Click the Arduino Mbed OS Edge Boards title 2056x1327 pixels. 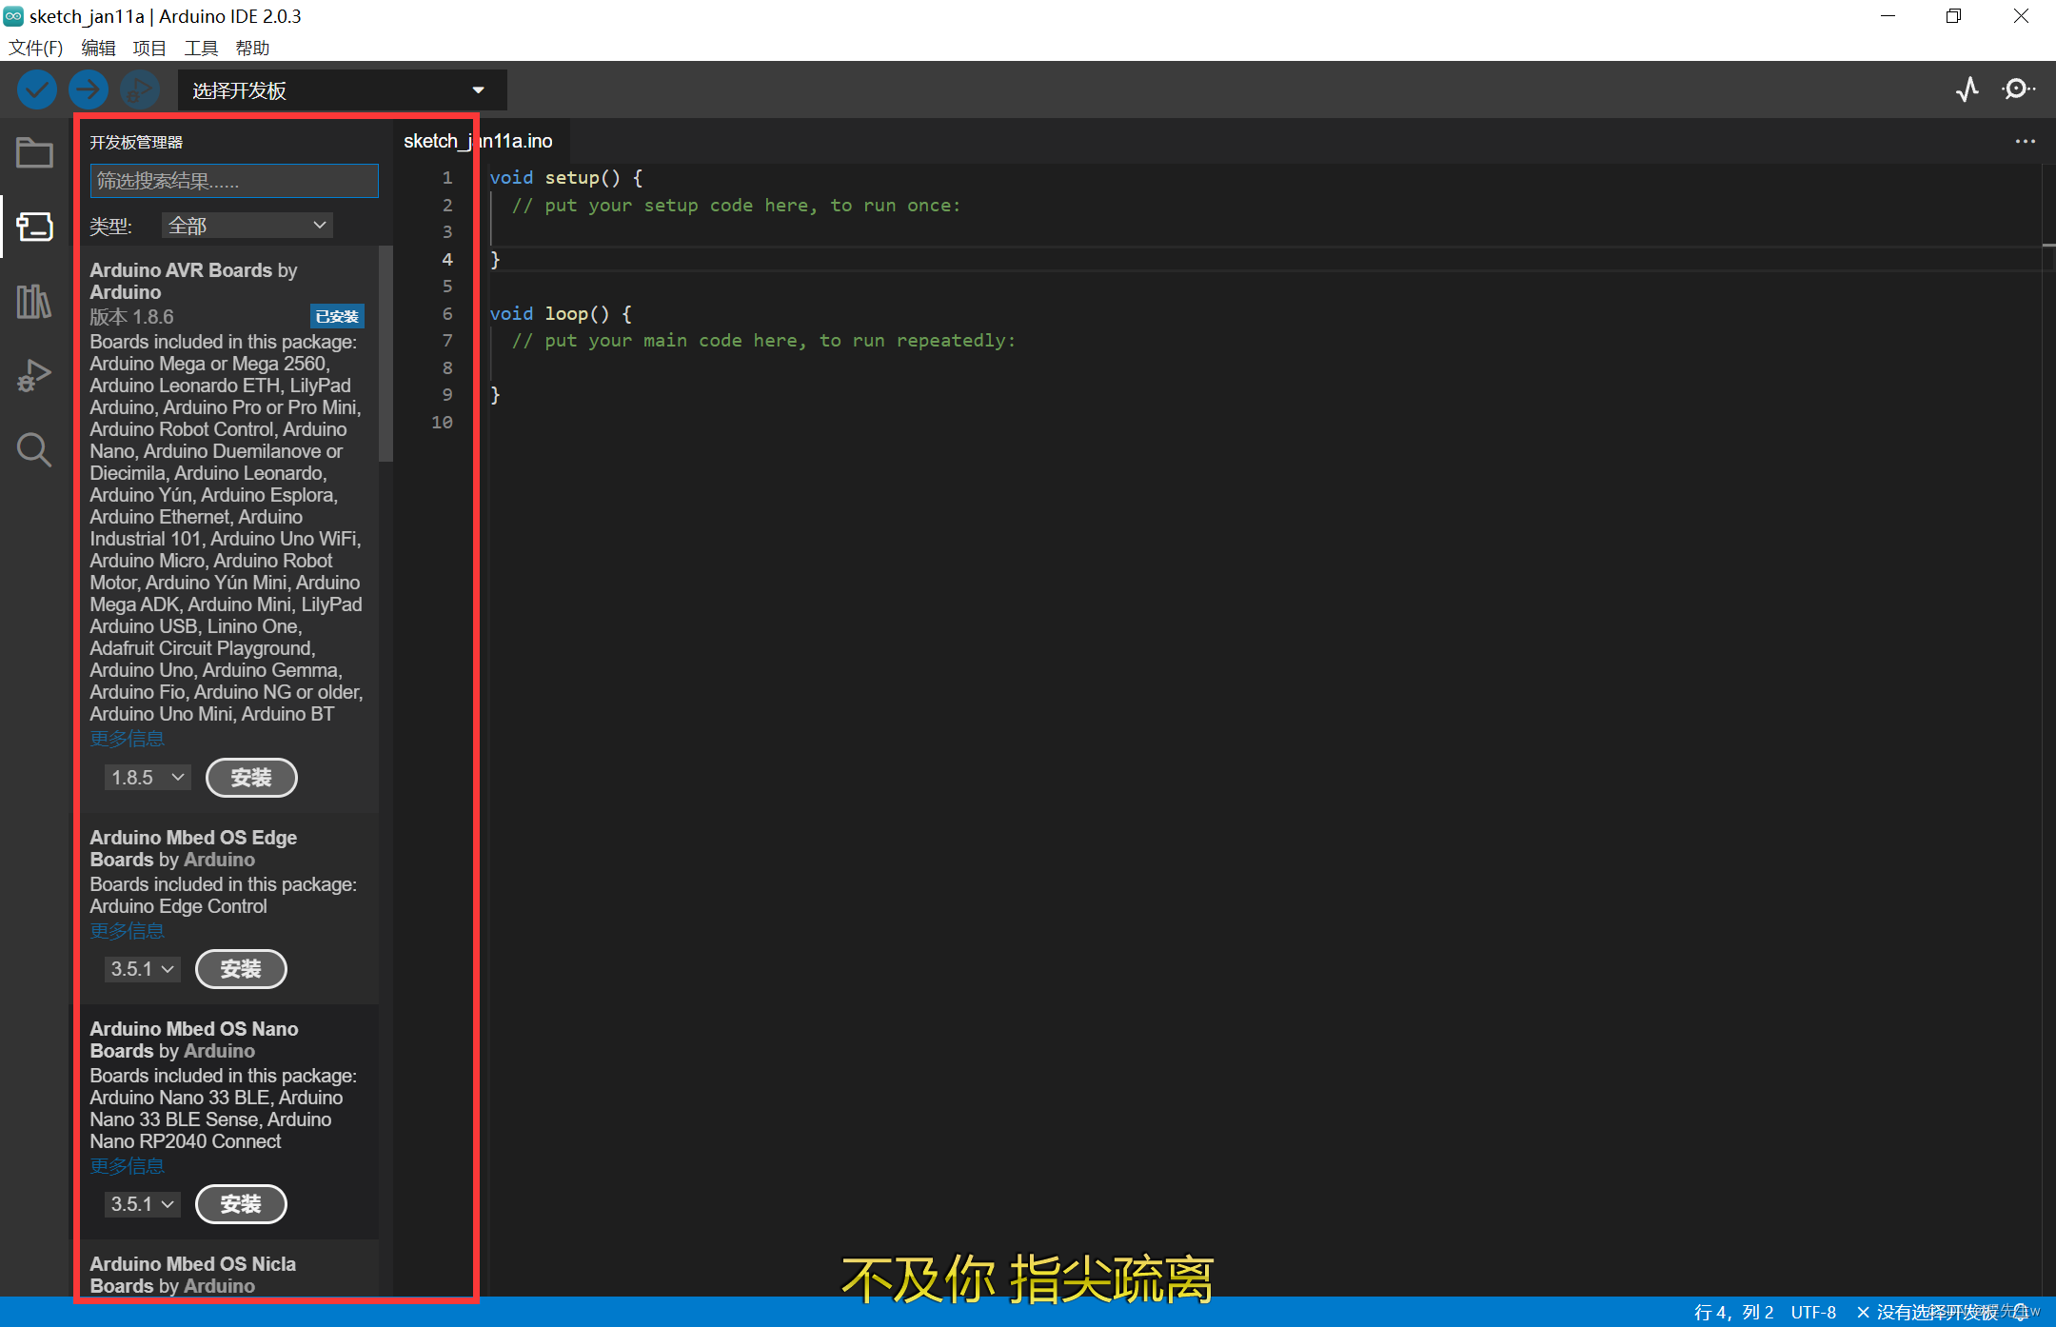click(x=193, y=848)
